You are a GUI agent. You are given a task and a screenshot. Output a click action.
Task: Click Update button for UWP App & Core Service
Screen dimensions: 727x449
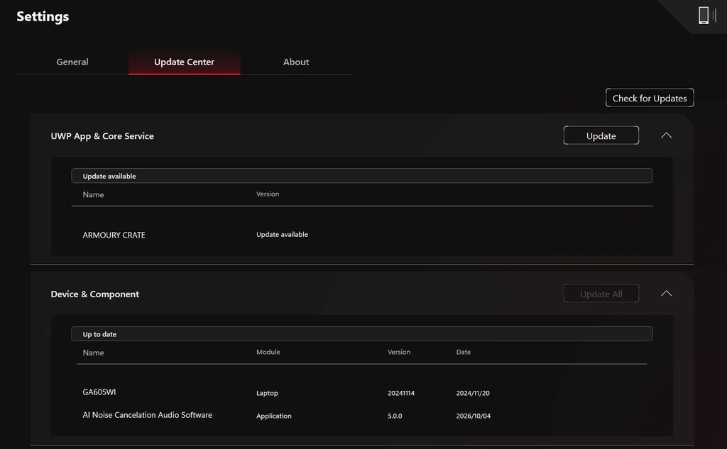coord(601,135)
